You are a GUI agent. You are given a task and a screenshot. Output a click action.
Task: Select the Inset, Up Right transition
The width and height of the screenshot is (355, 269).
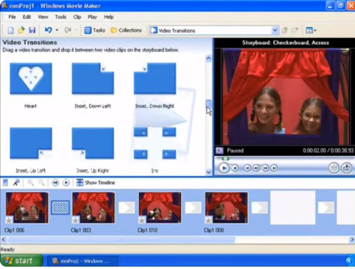[93, 143]
